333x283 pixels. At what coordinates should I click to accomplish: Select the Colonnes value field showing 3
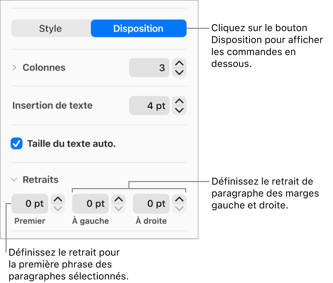[149, 68]
